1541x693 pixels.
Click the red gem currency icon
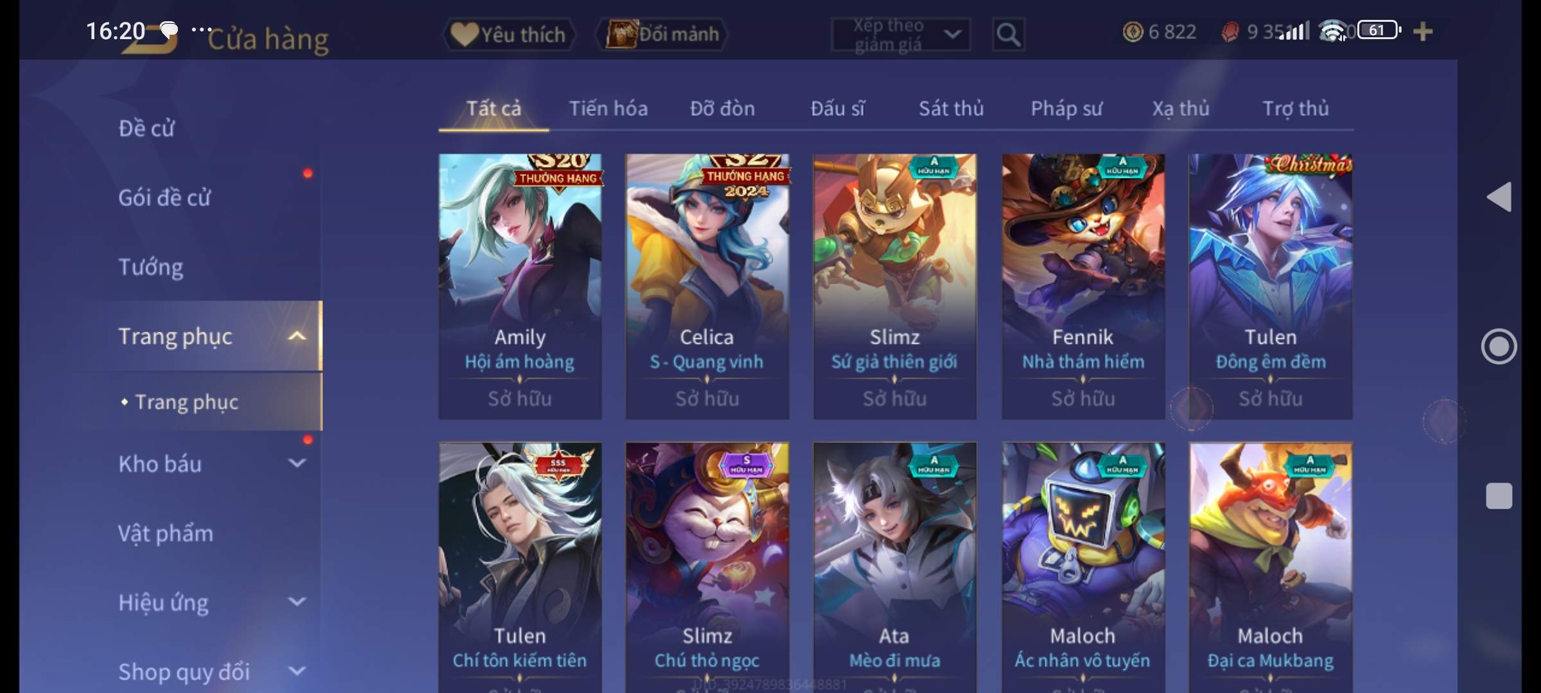(1230, 32)
